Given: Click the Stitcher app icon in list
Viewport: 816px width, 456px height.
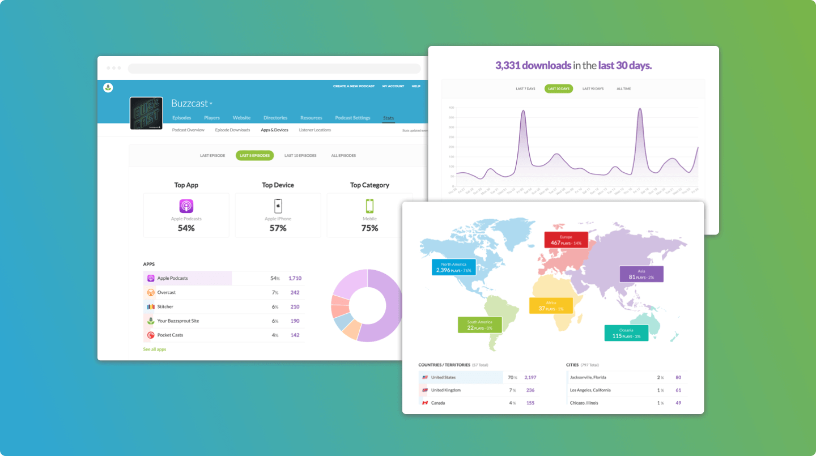Looking at the screenshot, I should 151,307.
